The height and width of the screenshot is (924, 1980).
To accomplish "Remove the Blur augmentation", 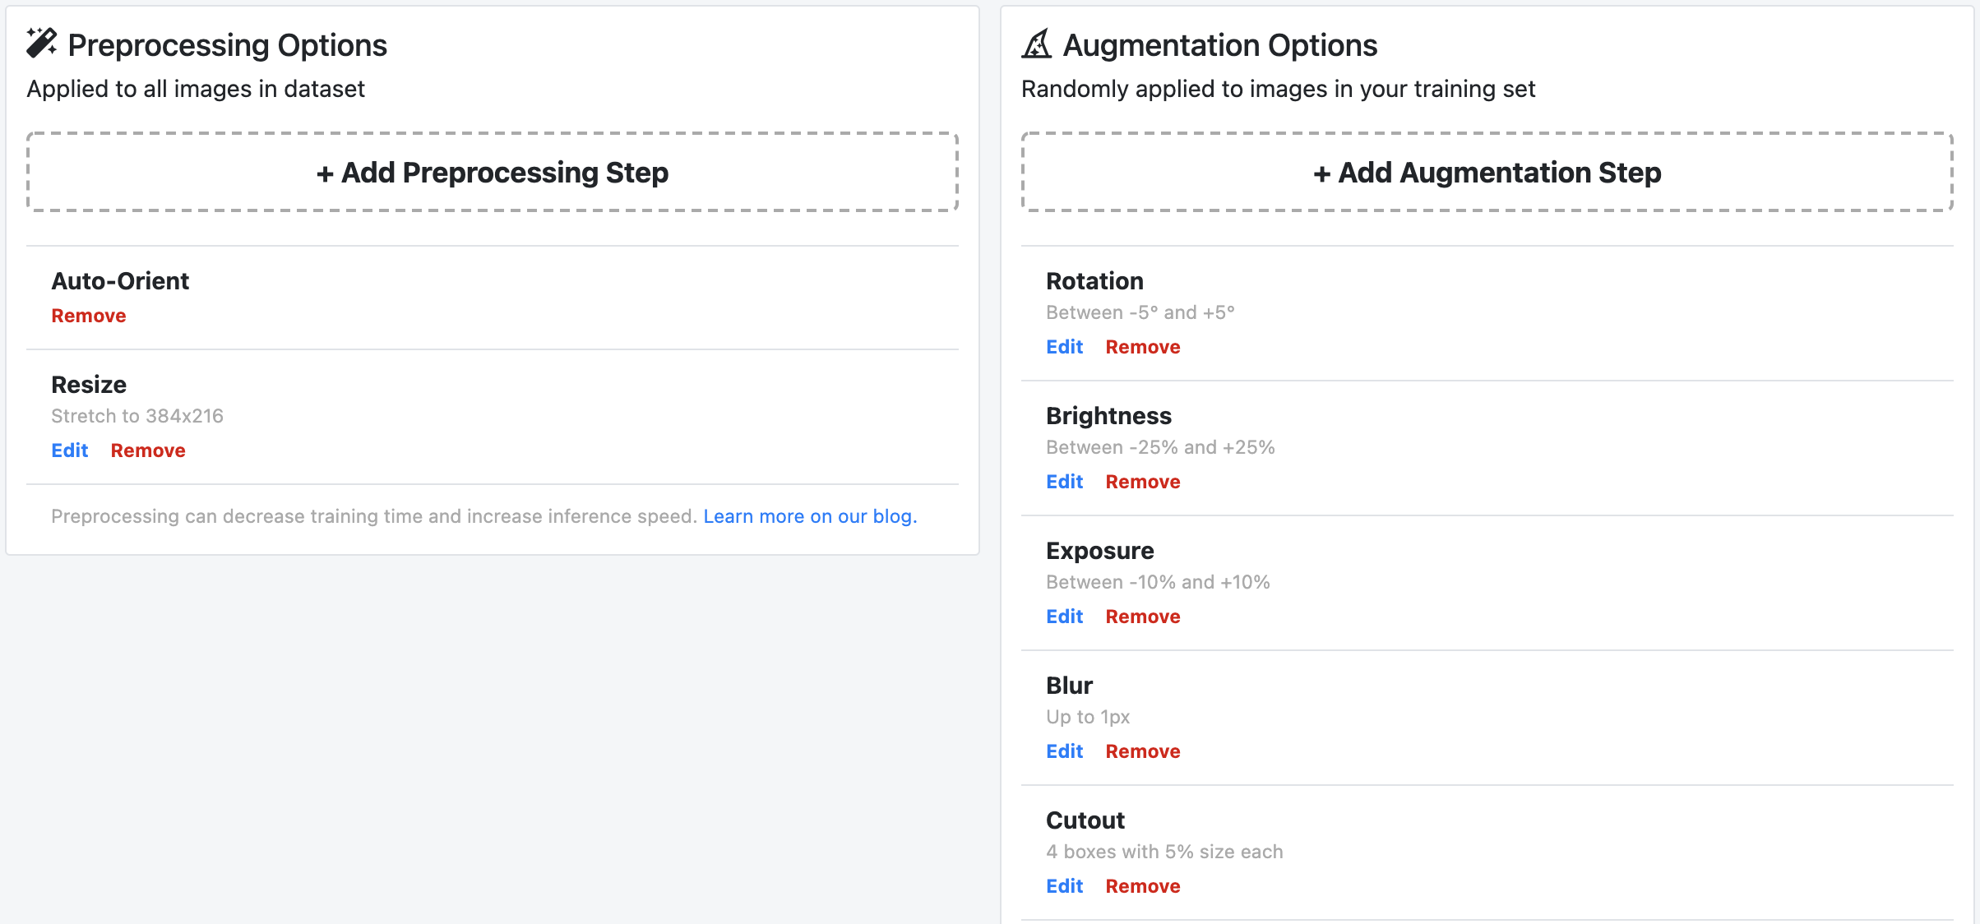I will click(1143, 751).
